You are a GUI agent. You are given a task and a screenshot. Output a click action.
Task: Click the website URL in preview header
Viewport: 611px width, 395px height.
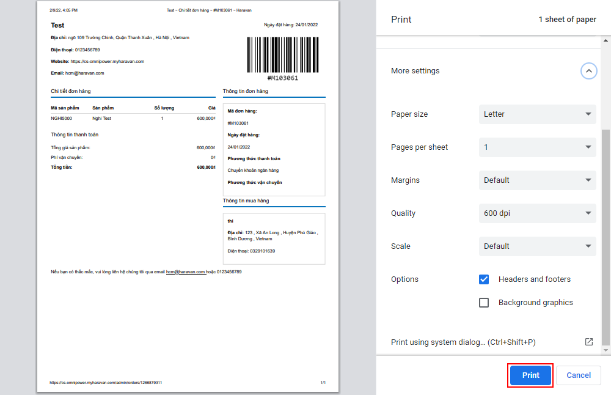click(x=107, y=62)
